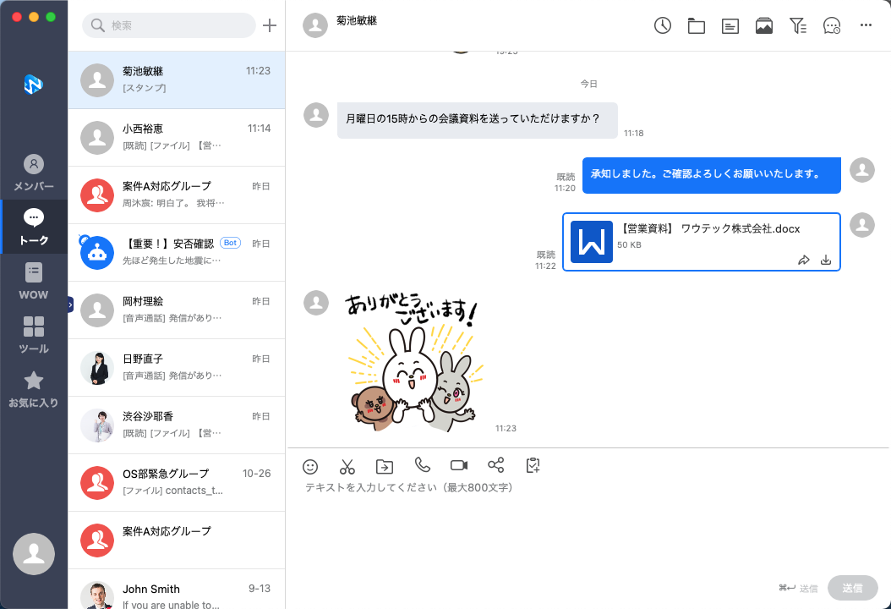Start a video call with camera icon

click(x=459, y=465)
